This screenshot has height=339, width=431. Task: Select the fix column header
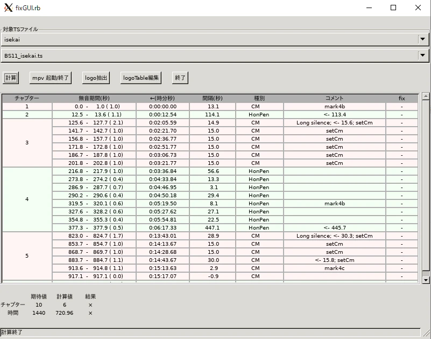(401, 98)
